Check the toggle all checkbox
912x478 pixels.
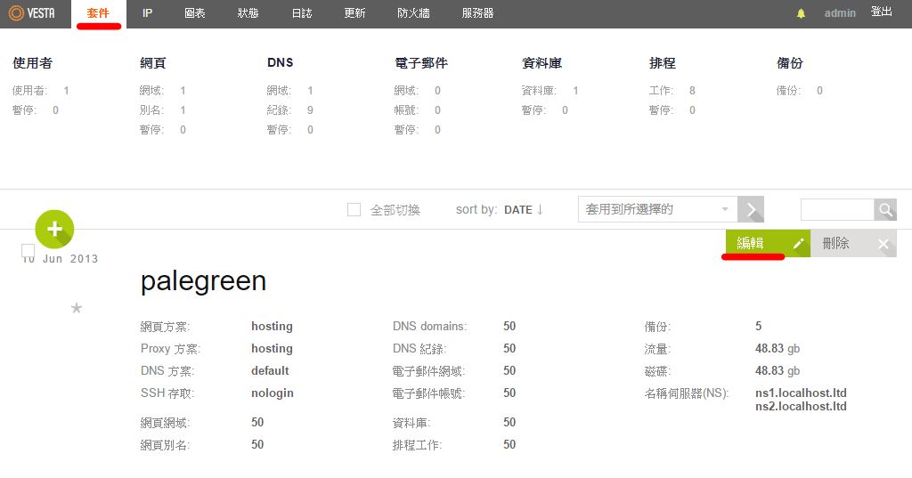[354, 209]
